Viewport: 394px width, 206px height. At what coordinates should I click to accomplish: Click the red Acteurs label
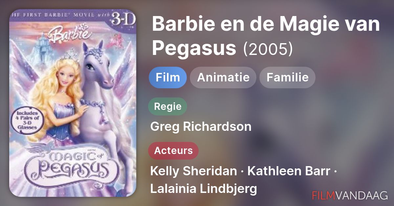coord(173,150)
